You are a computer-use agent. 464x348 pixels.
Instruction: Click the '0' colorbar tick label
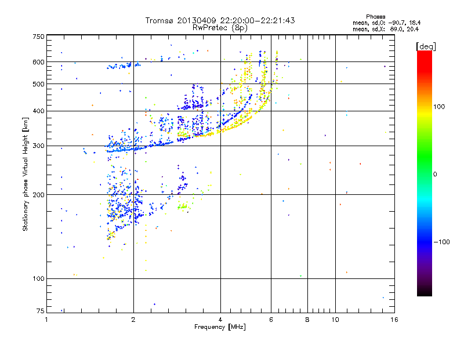pyautogui.click(x=435, y=174)
